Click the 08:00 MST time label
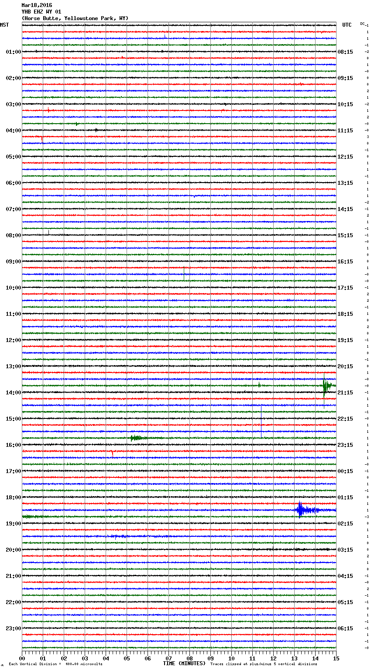 pyautogui.click(x=14, y=235)
